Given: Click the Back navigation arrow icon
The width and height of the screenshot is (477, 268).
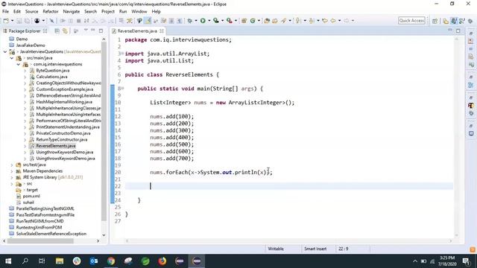Looking at the screenshot, I should pyautogui.click(x=333, y=21).
